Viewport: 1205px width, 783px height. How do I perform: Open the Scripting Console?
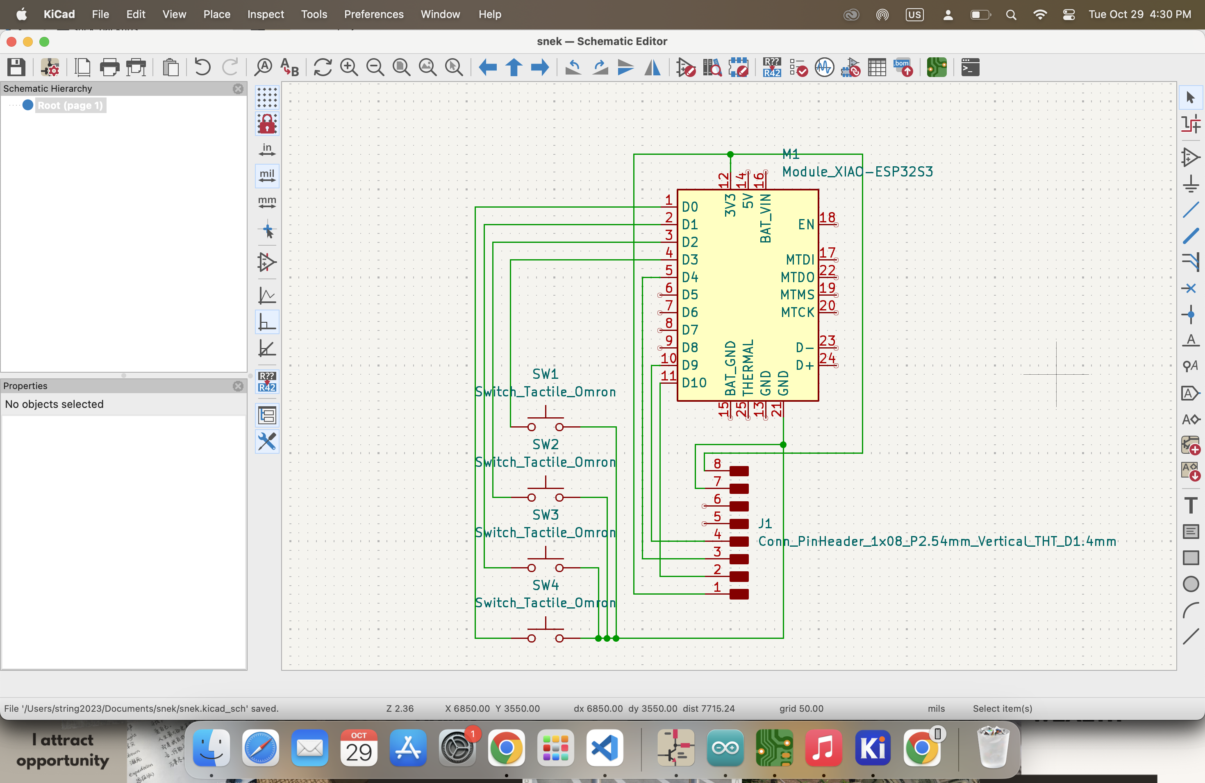(970, 67)
